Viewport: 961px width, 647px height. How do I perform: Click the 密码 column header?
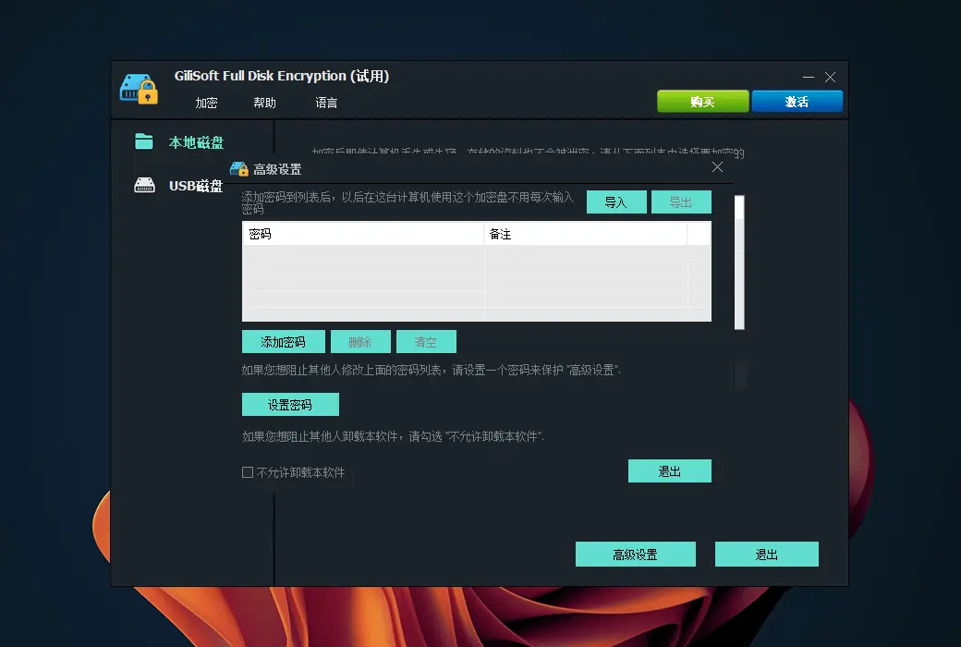[x=363, y=234]
